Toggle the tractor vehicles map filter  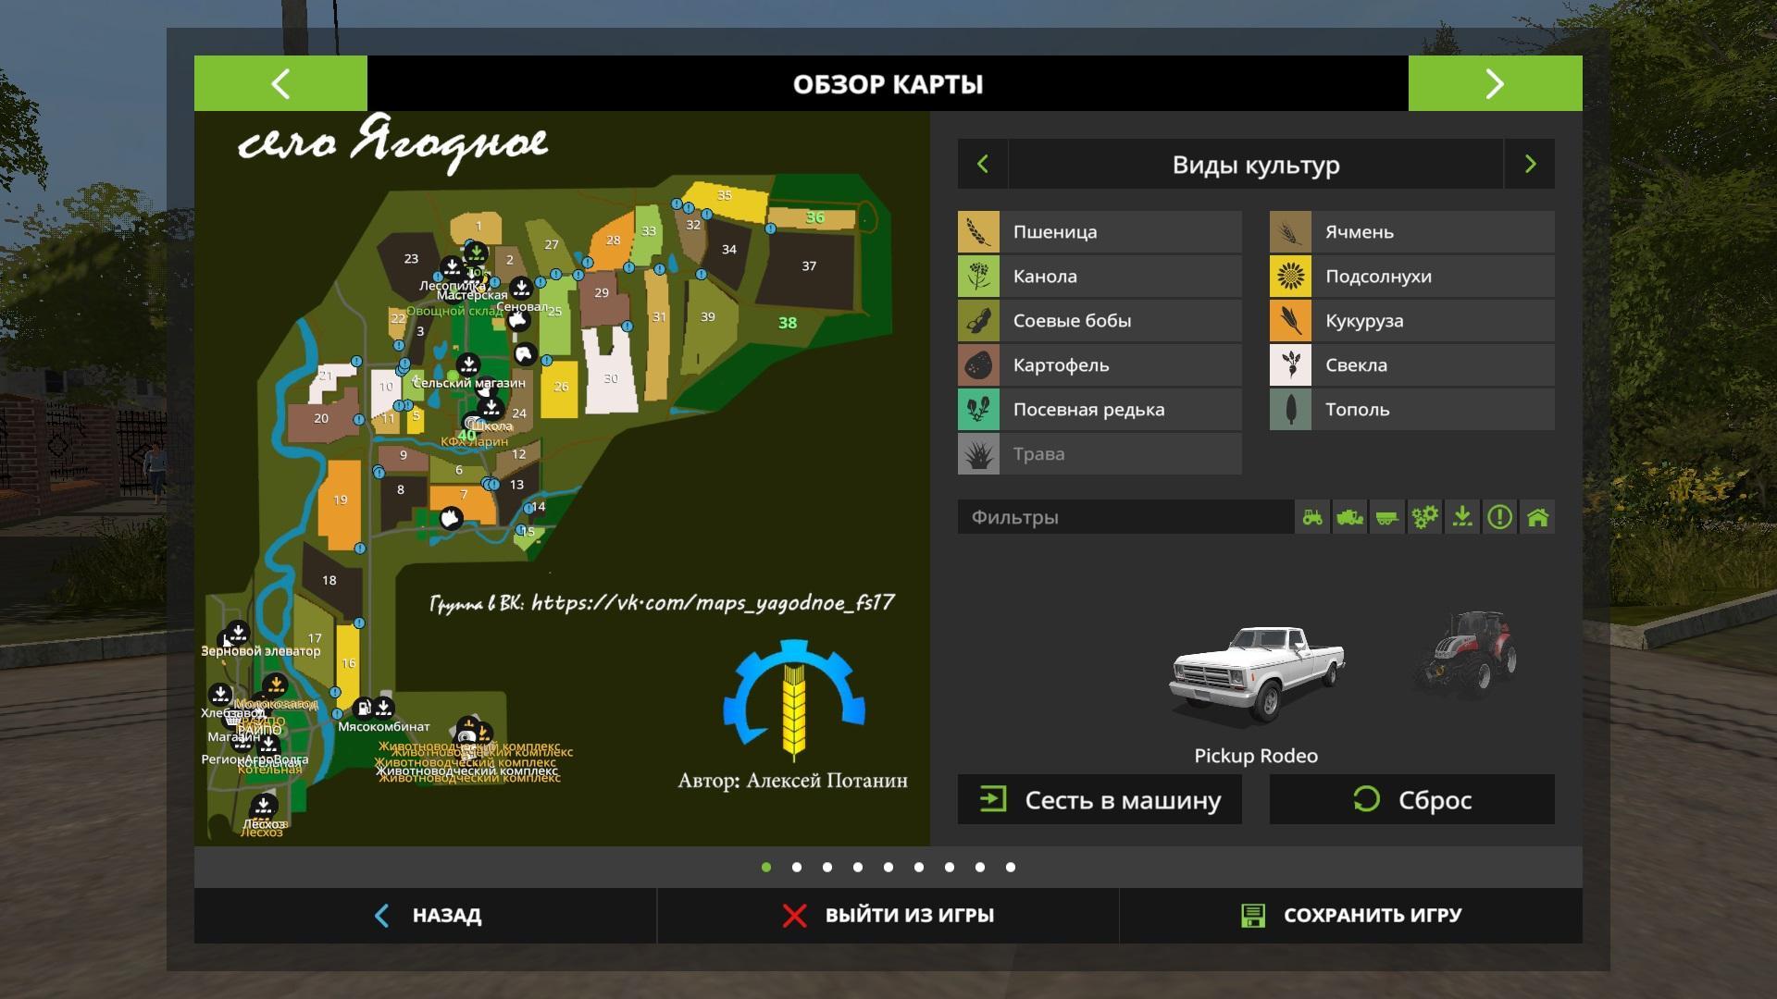(1312, 517)
